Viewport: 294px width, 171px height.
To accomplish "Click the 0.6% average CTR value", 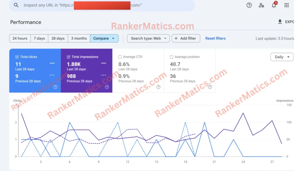I will [124, 64].
